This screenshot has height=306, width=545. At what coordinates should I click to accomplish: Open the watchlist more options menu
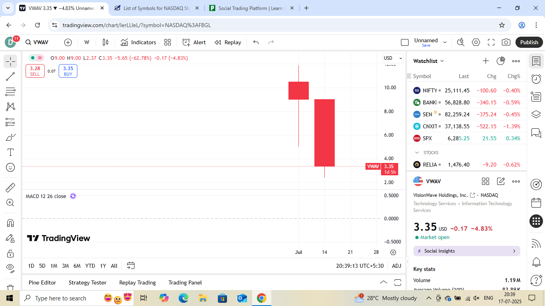tap(516, 61)
